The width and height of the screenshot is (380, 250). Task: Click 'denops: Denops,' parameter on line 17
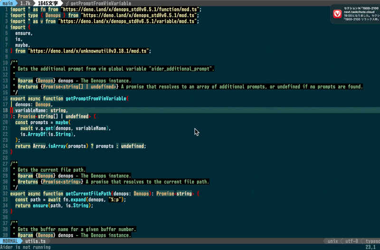pos(34,104)
